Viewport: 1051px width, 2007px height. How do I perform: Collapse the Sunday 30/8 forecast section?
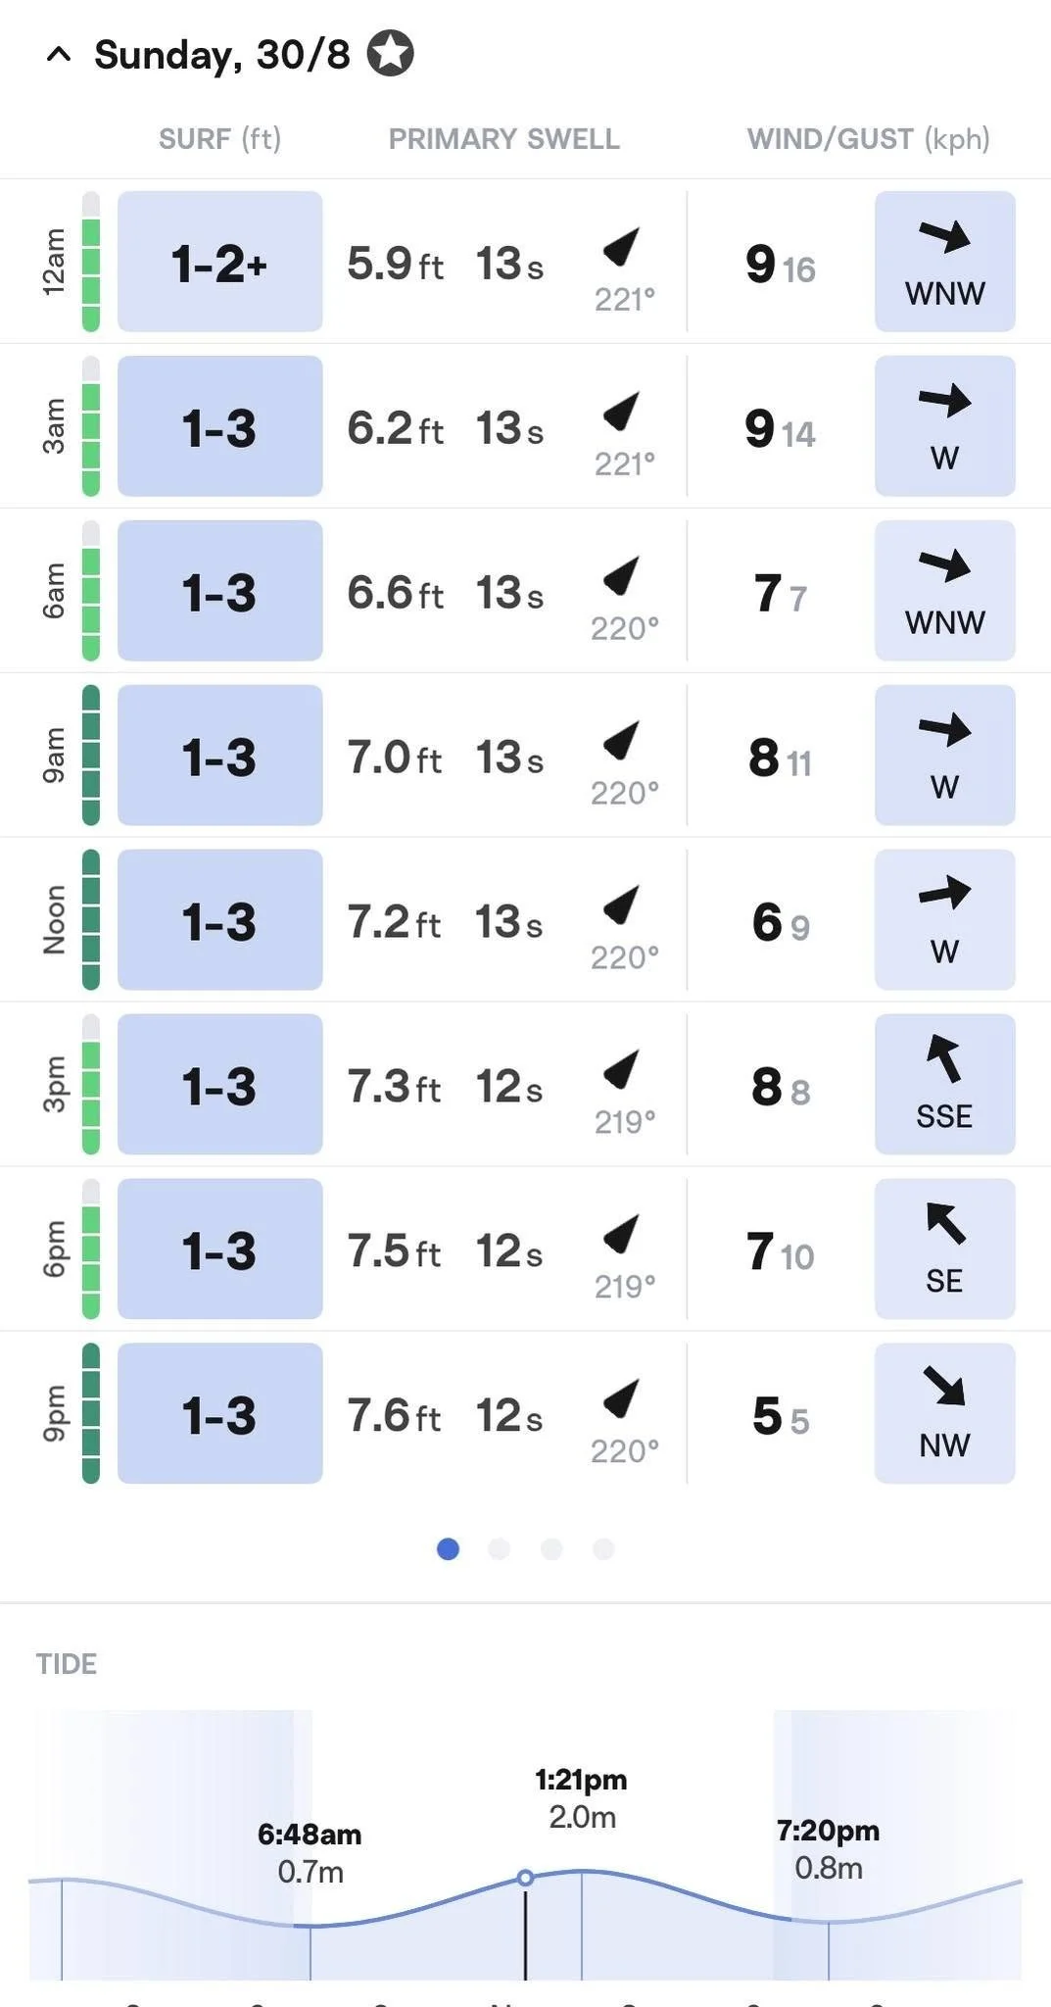pyautogui.click(x=59, y=55)
